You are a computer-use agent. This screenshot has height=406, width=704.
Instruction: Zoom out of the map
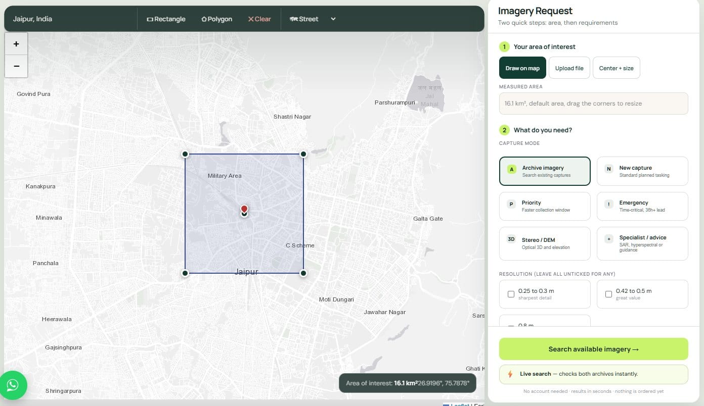[x=16, y=66]
